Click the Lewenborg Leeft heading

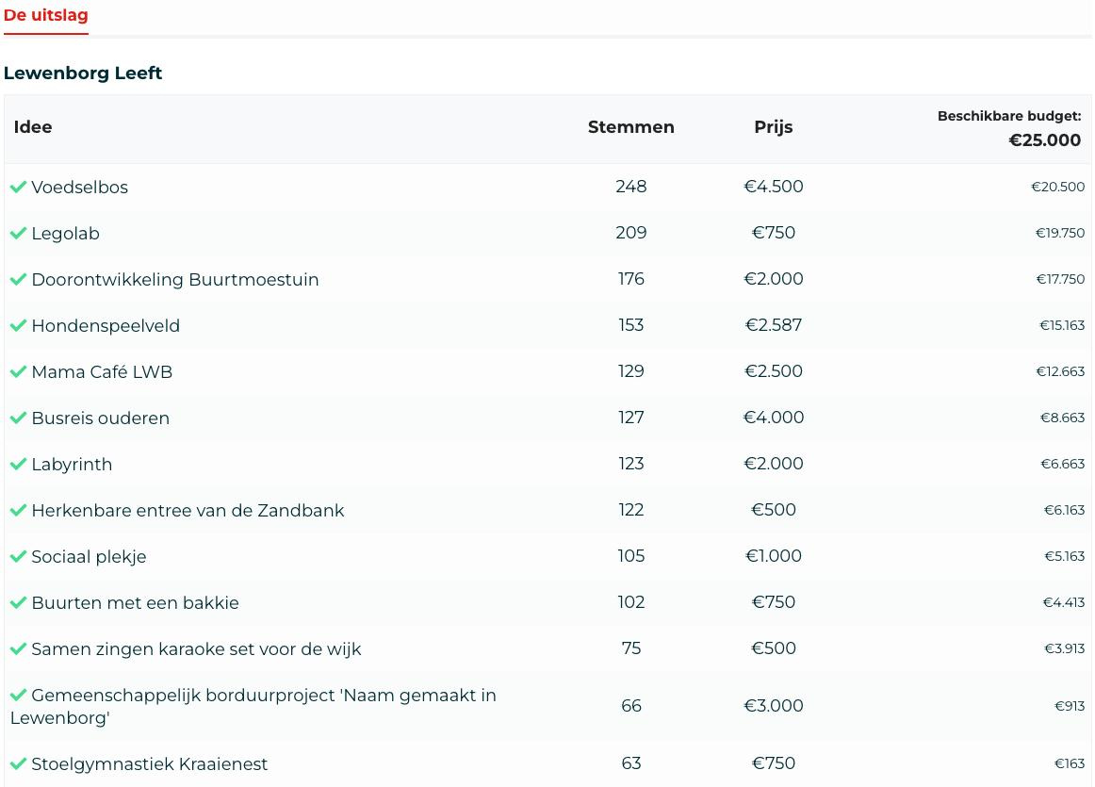(x=83, y=74)
